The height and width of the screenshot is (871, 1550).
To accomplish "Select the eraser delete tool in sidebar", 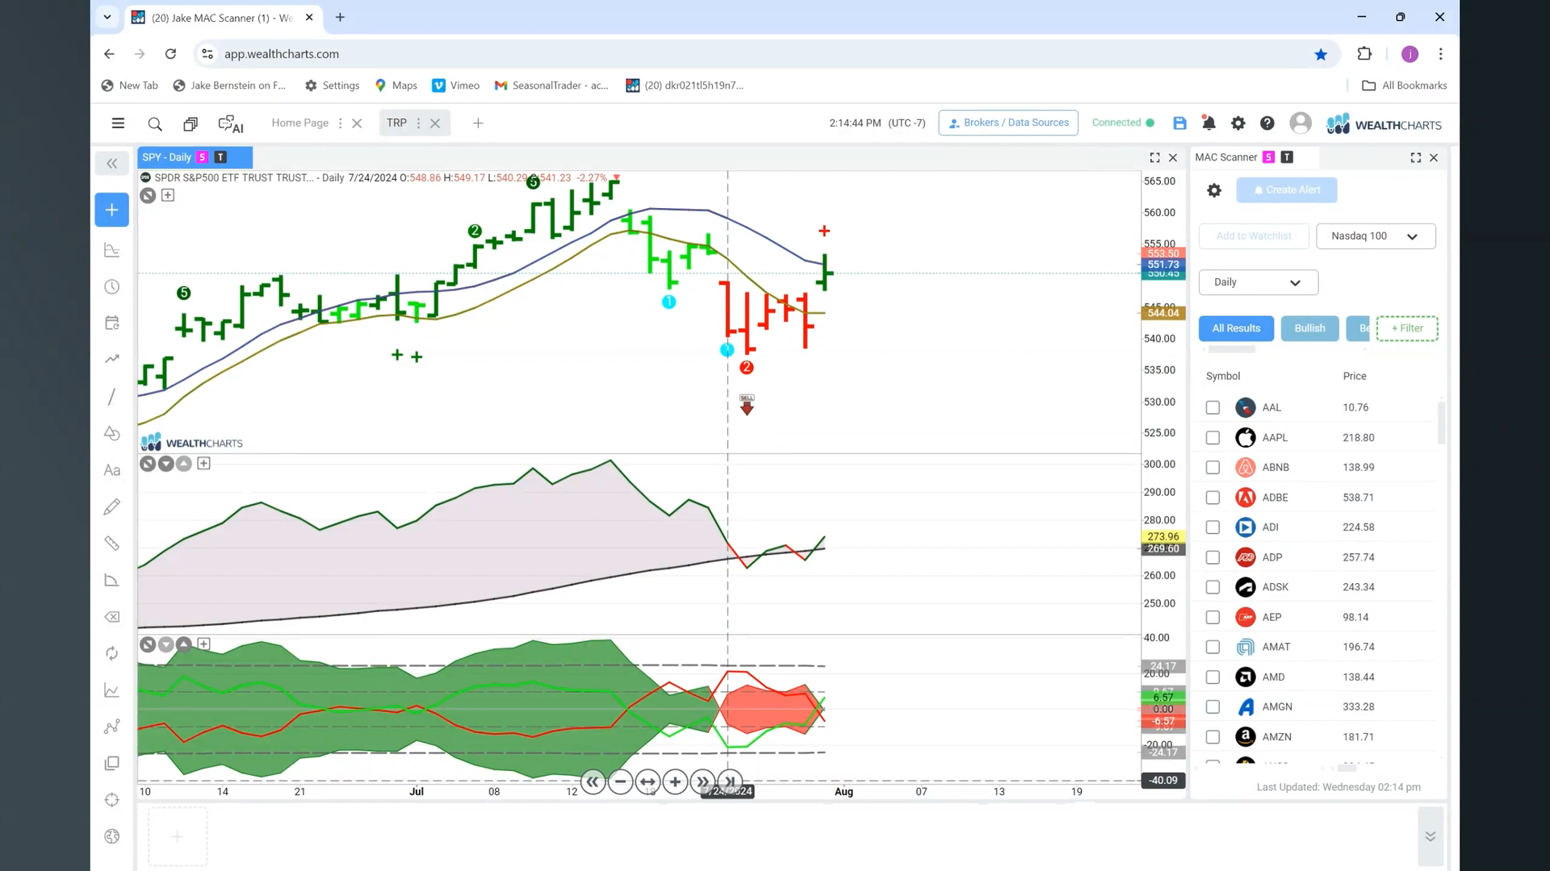I will (x=112, y=617).
